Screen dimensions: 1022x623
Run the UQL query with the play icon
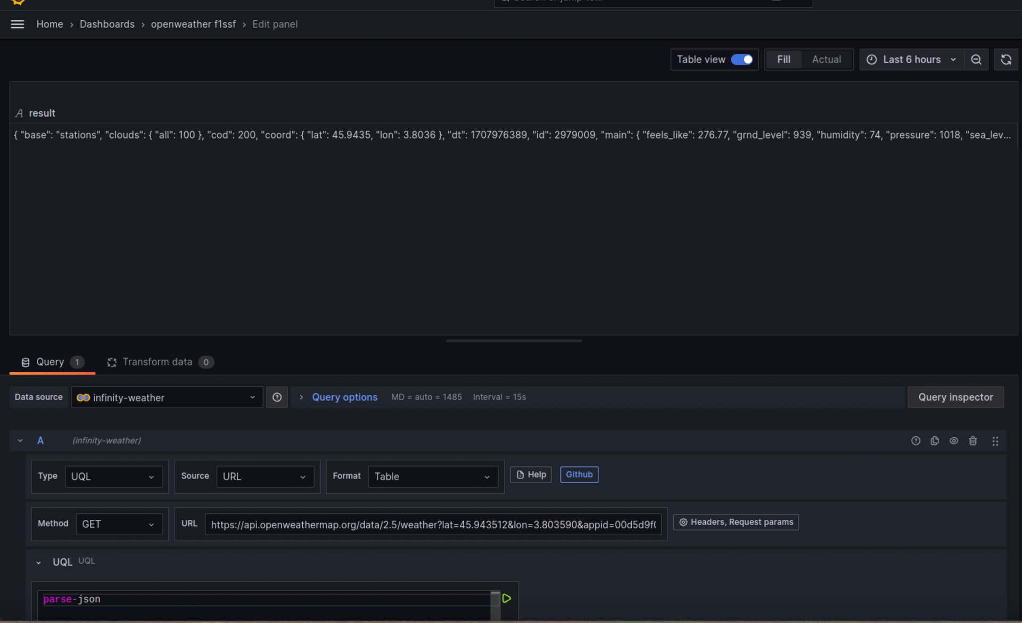506,599
